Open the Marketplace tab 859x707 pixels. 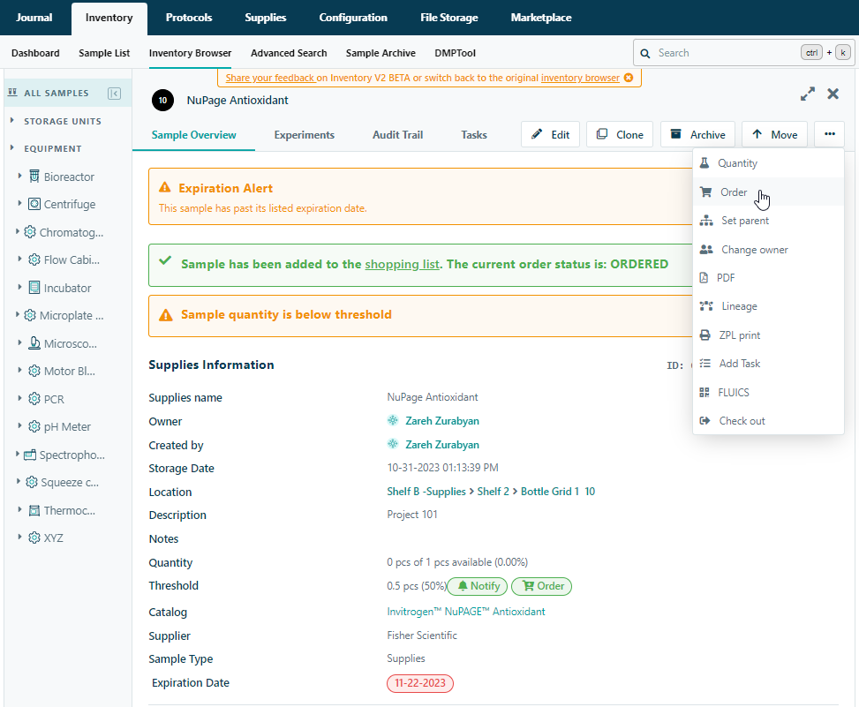[541, 18]
